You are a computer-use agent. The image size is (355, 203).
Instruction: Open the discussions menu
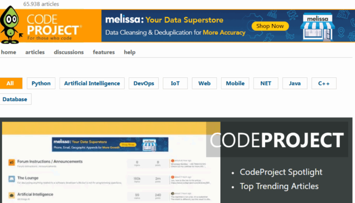tap(69, 52)
